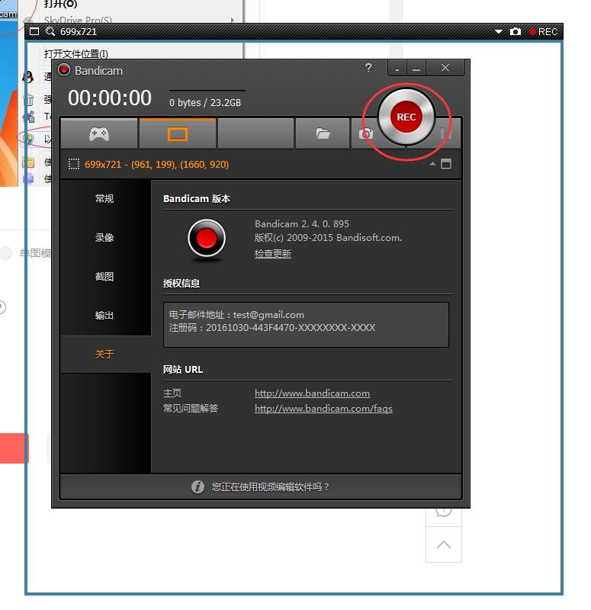This screenshot has height=610, width=591.
Task: Open the 截图 settings tab
Action: pos(104,276)
